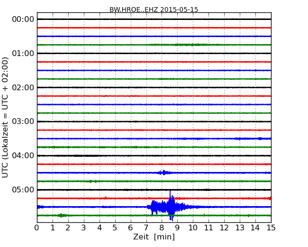The width and height of the screenshot is (308, 247).
Task: Click the large blue seismic event burst
Action: click(170, 207)
